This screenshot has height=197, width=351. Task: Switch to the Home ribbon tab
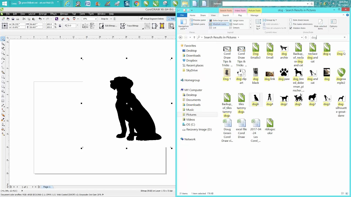click(x=193, y=15)
